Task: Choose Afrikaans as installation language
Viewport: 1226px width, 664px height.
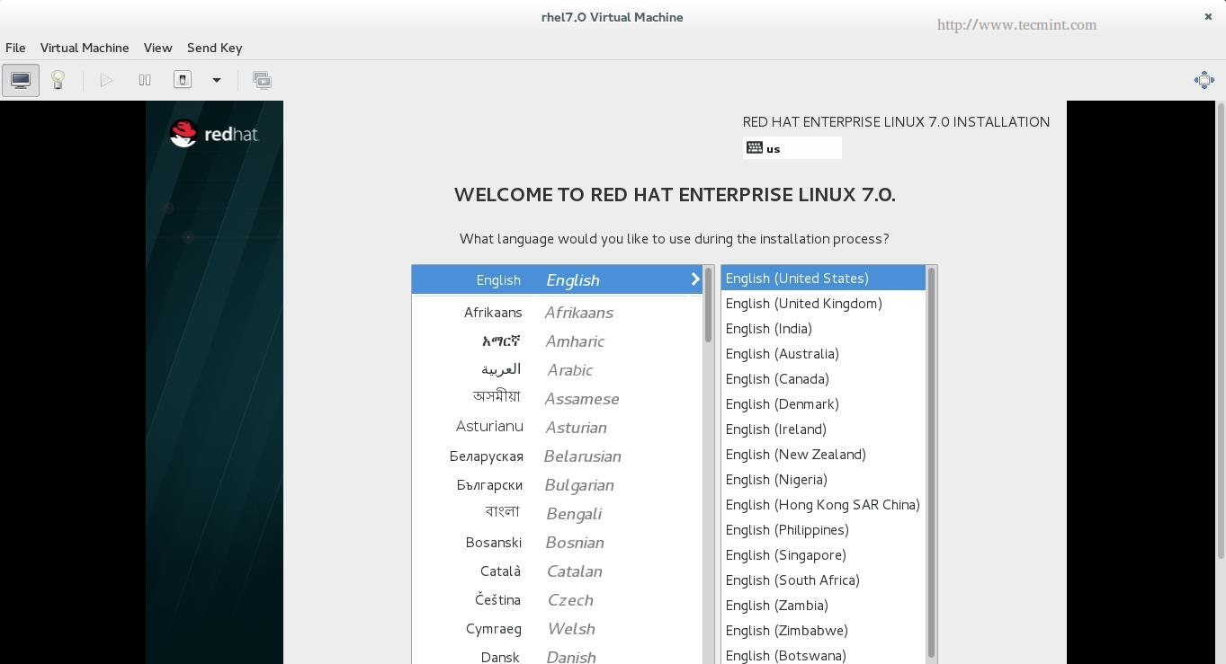Action: [x=558, y=312]
